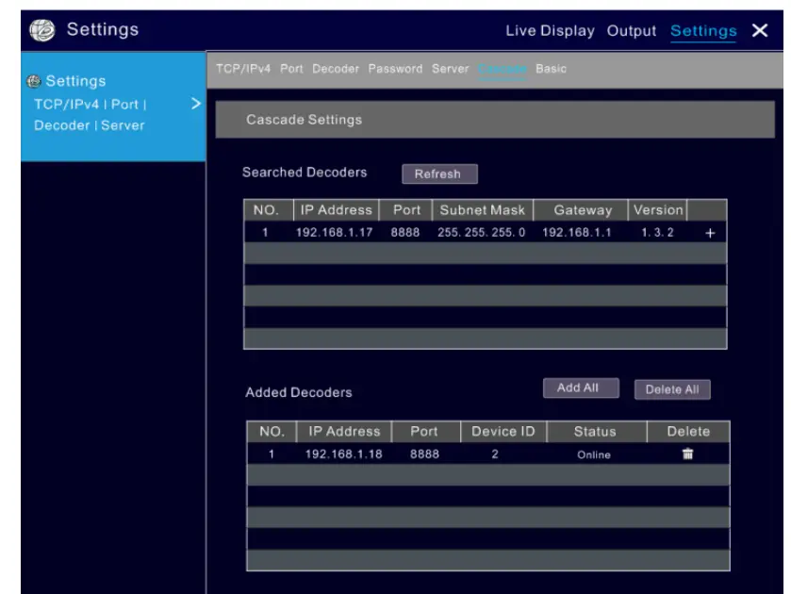The height and width of the screenshot is (594, 791).
Task: Open the Output menu
Action: tap(631, 31)
